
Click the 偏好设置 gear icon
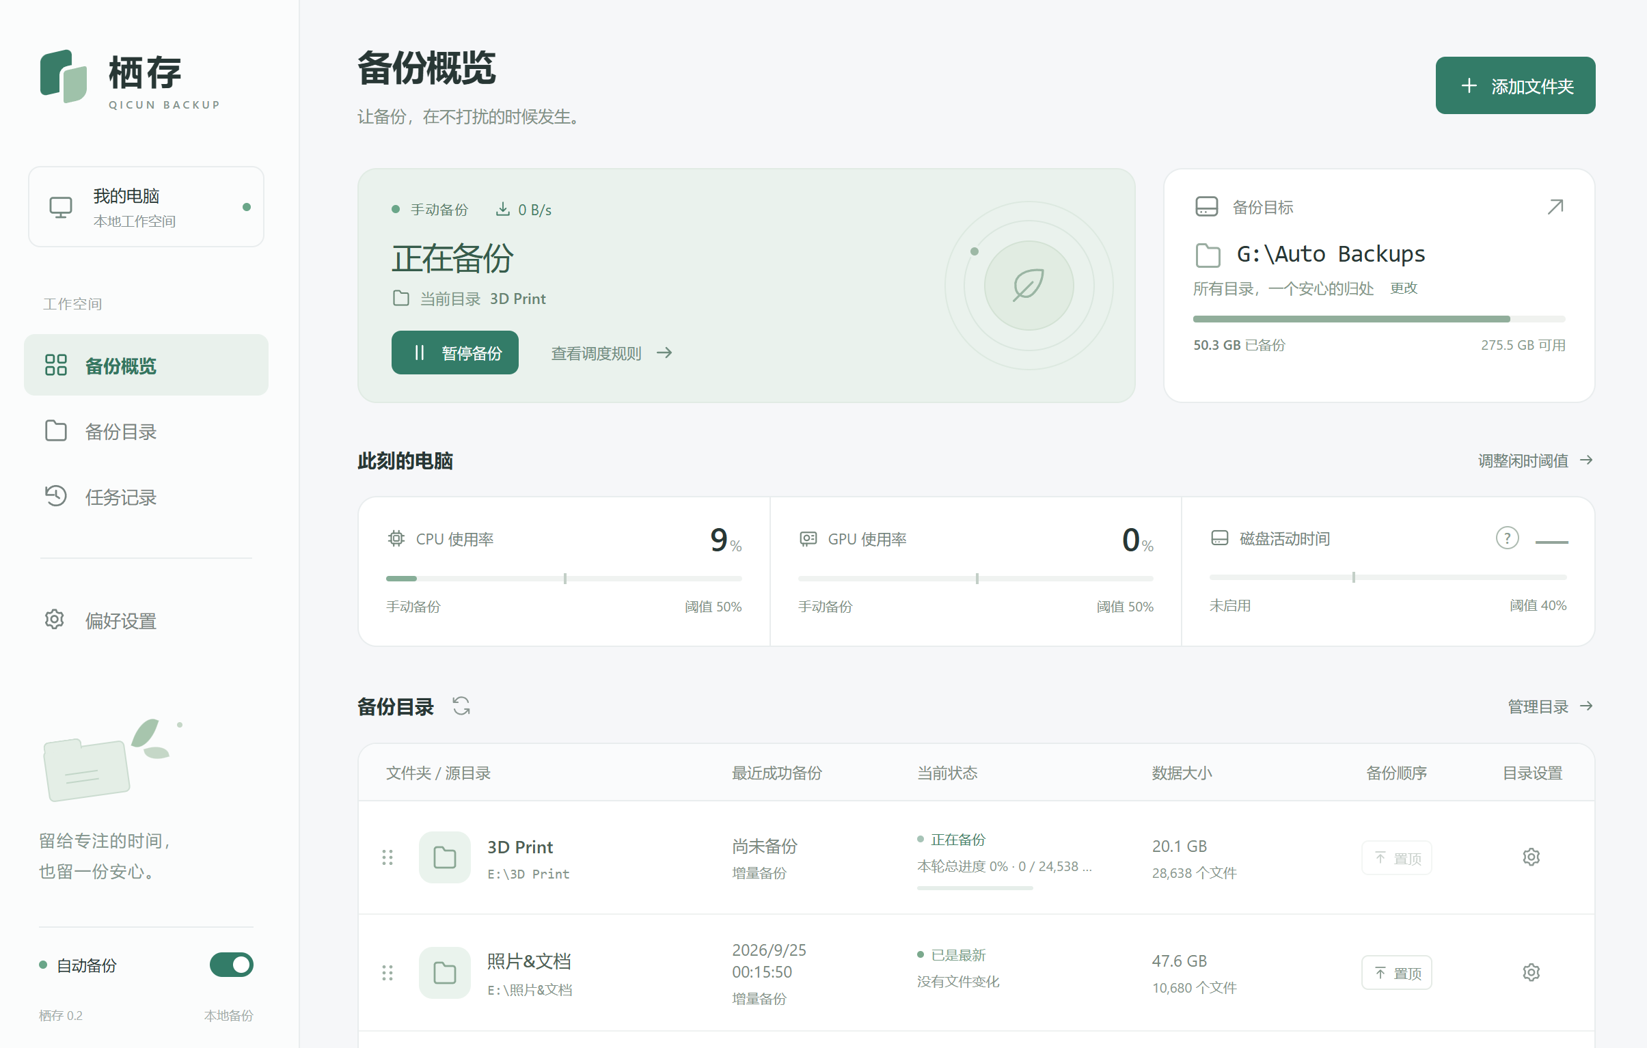click(55, 620)
